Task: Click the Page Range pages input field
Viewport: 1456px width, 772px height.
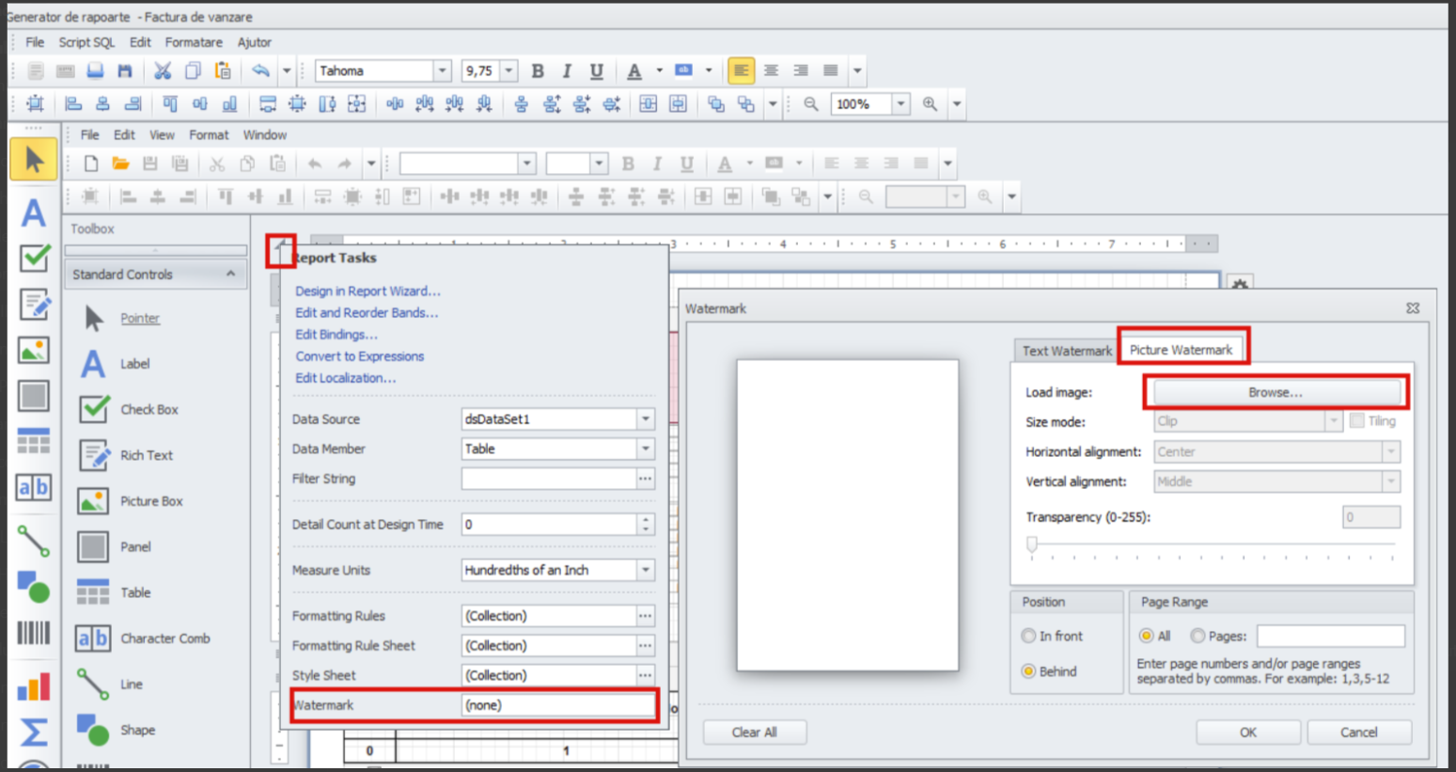Action: tap(1330, 637)
